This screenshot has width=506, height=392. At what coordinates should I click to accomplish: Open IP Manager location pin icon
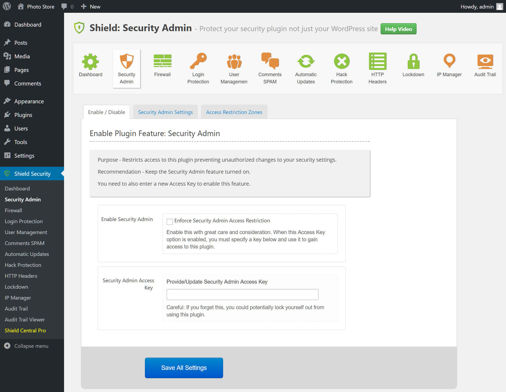449,61
